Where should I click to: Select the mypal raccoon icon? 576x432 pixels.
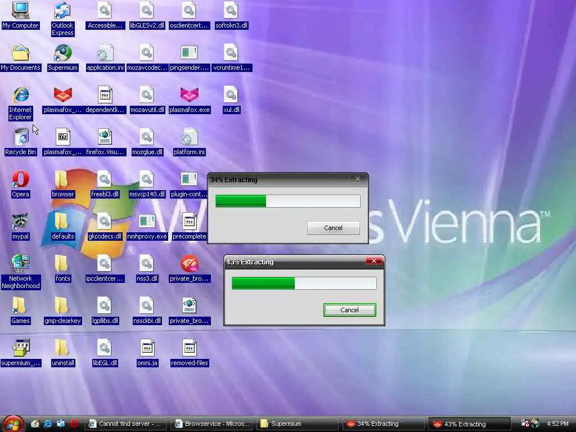point(20,222)
